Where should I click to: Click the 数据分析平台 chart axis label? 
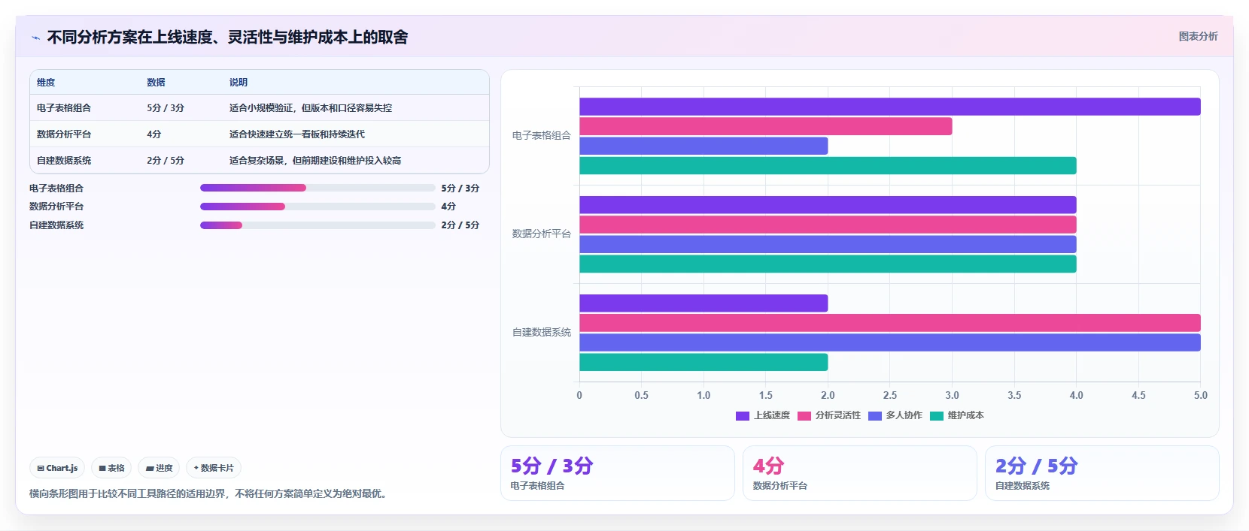coord(542,234)
